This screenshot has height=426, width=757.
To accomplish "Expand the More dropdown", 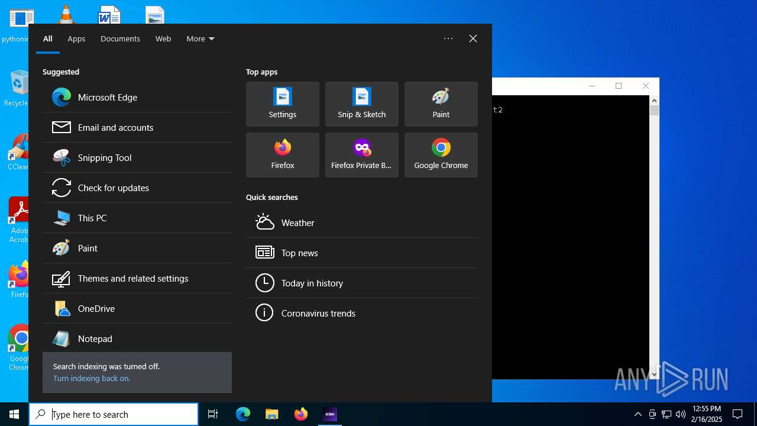I will [x=200, y=38].
